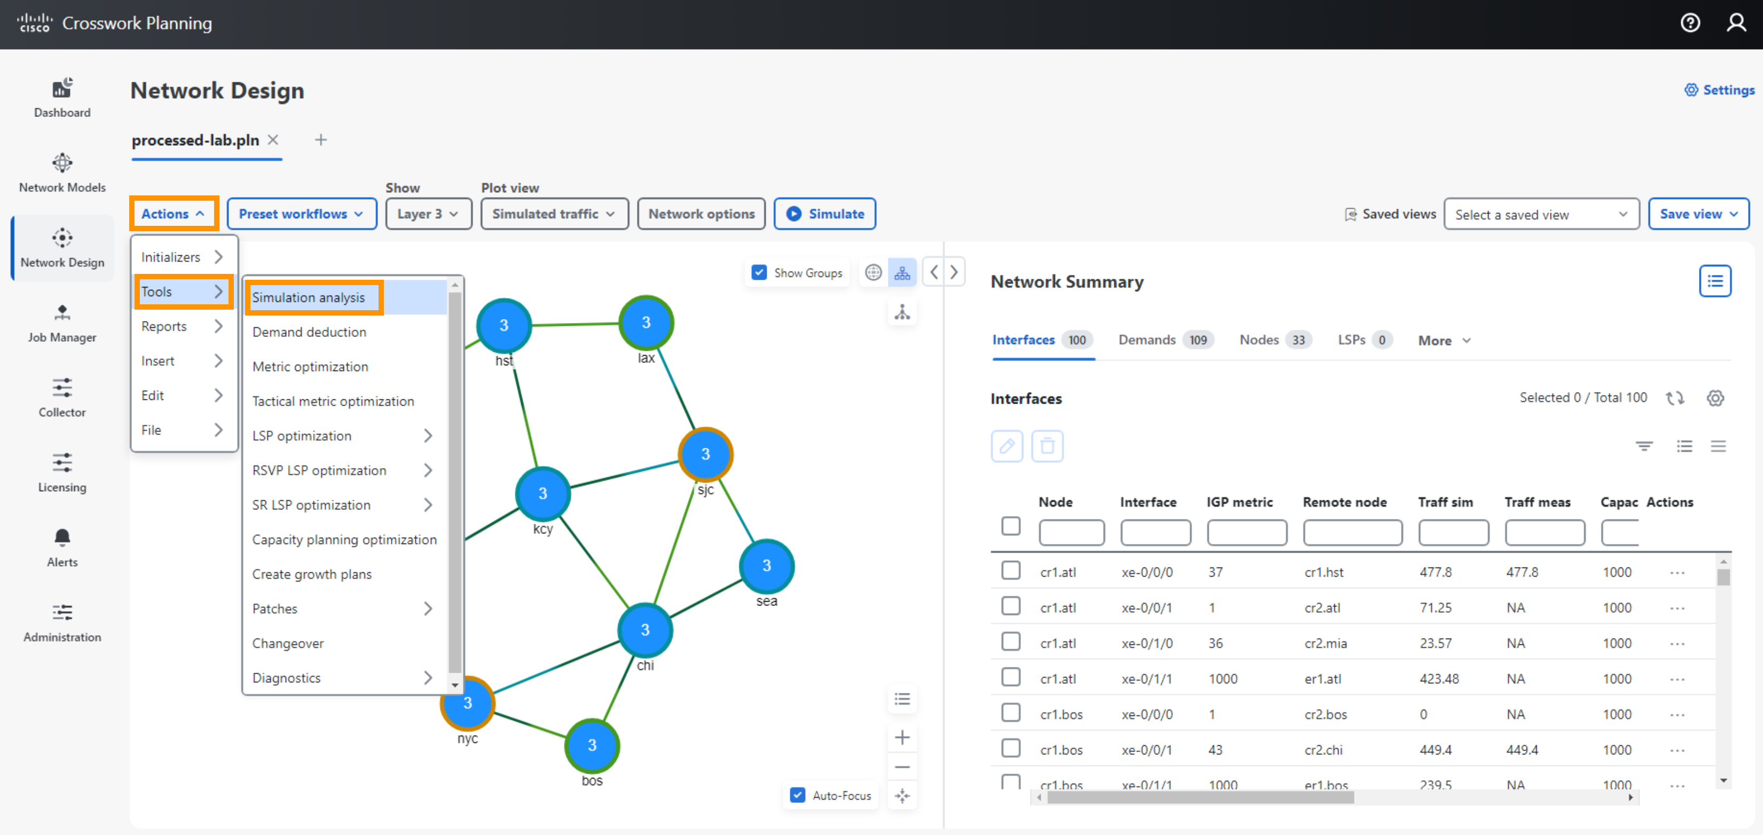Click the delete trash icon in Interfaces panel
Screen dimensions: 1763x835
click(1044, 446)
